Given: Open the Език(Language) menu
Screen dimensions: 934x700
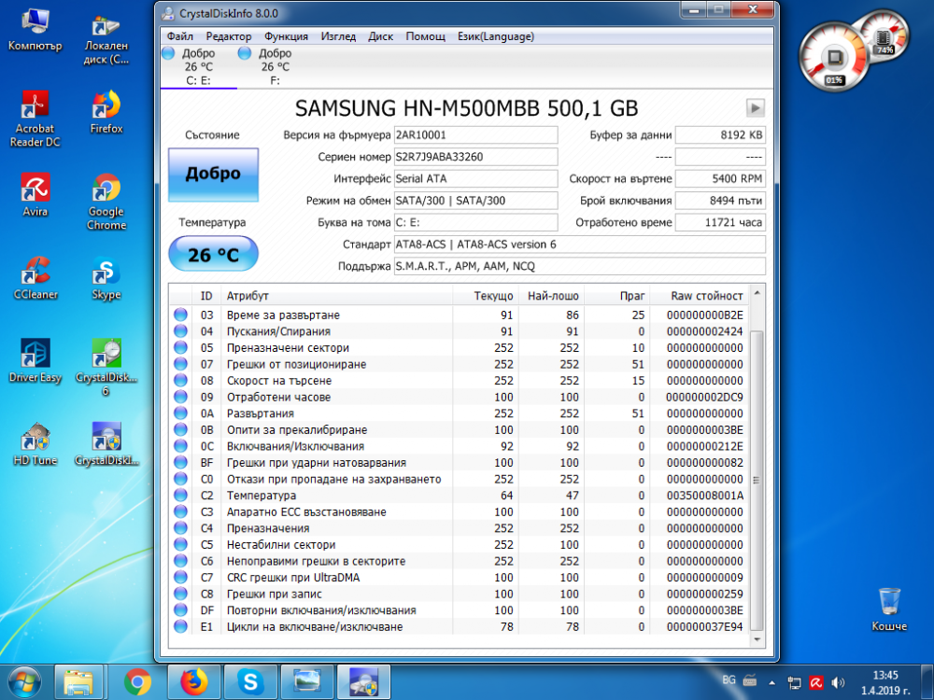Looking at the screenshot, I should (x=496, y=36).
